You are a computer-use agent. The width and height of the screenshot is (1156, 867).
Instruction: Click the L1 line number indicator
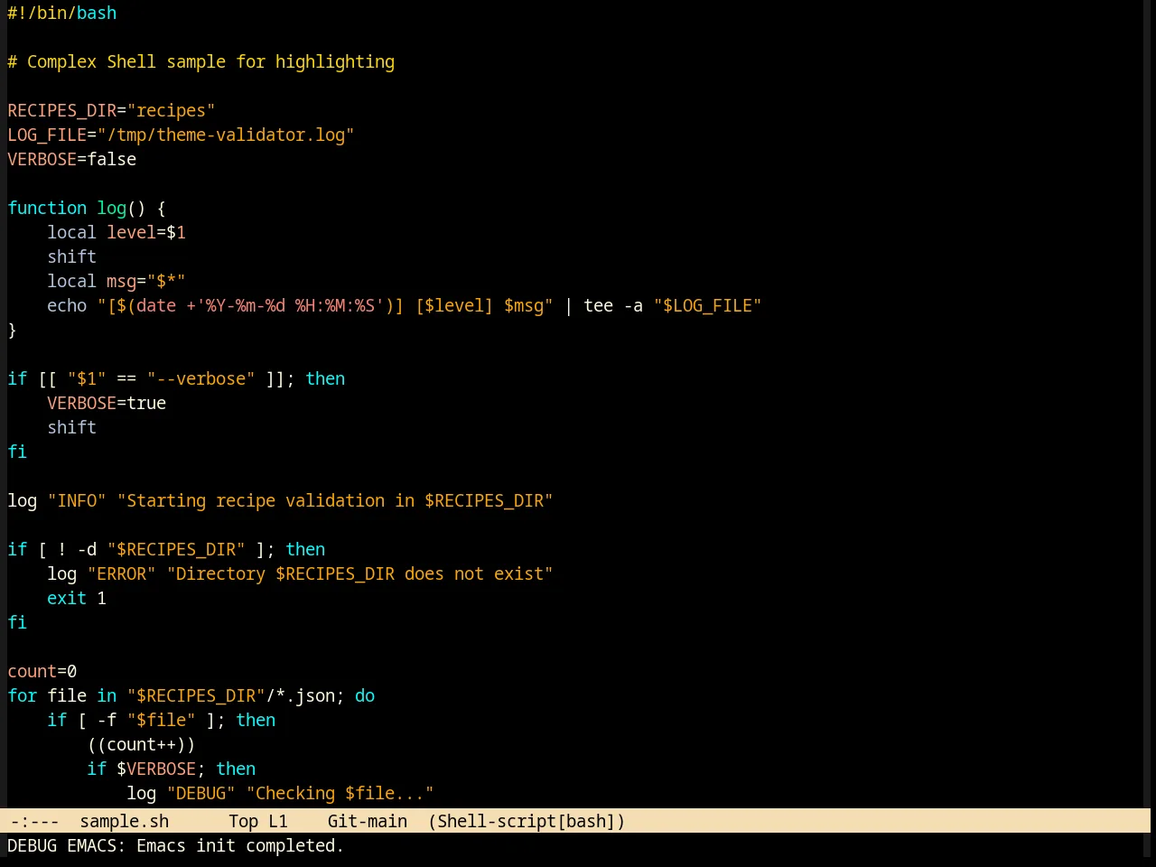pyautogui.click(x=278, y=821)
